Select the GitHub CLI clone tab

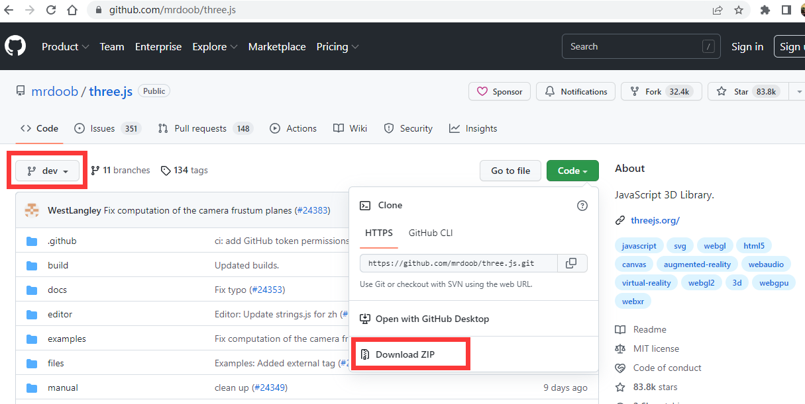pos(431,233)
